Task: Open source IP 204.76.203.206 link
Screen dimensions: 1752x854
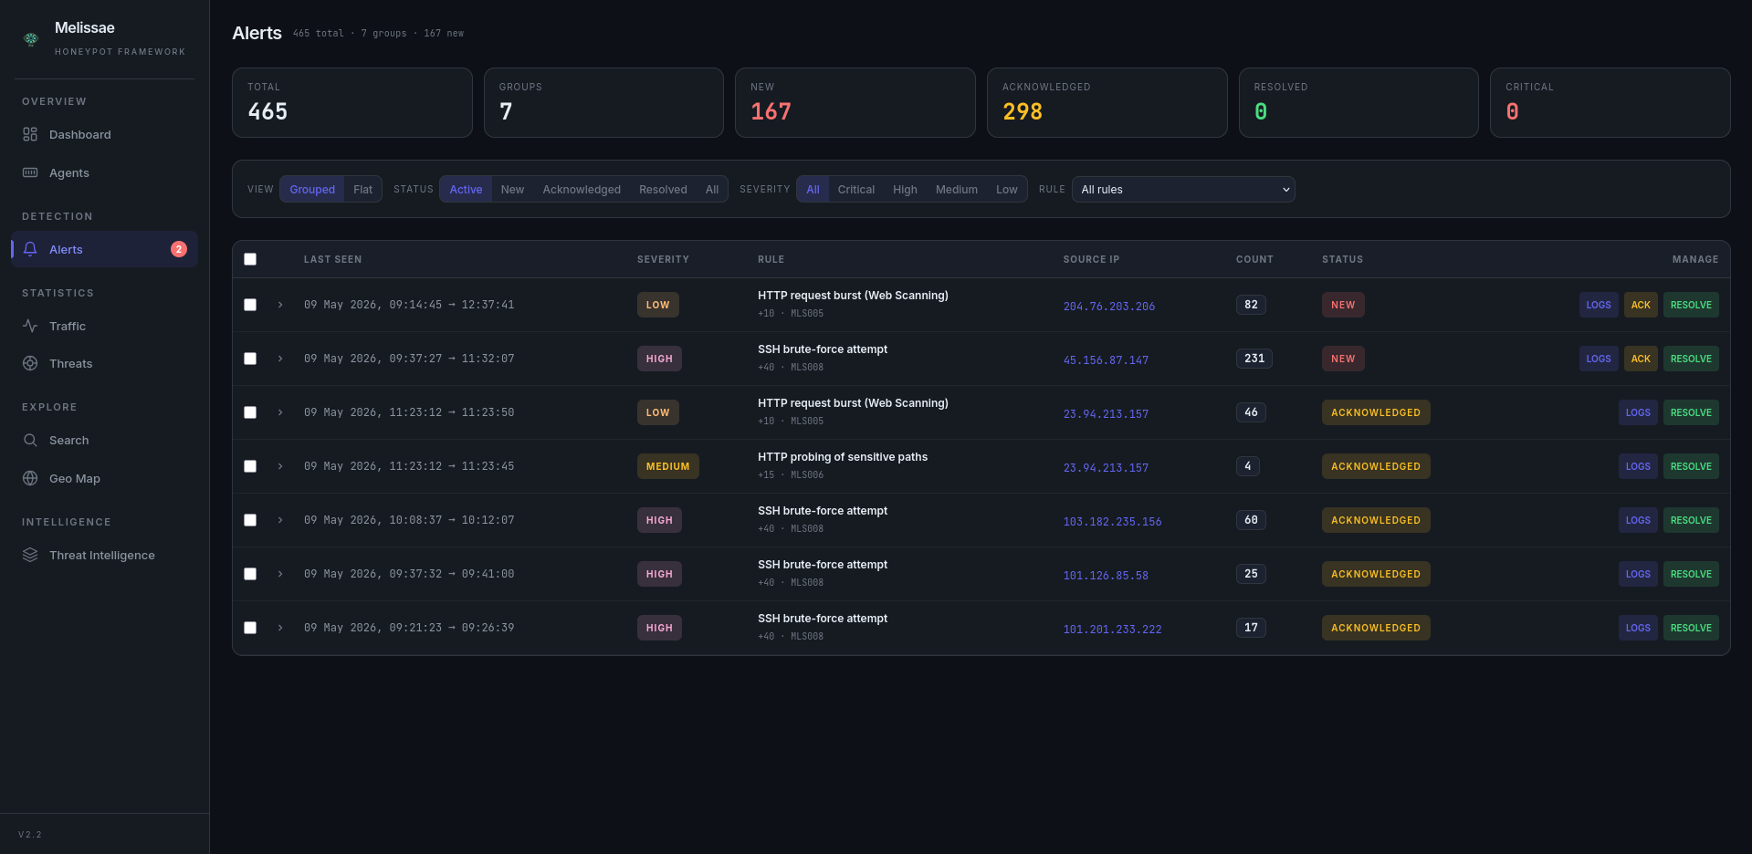Action: coord(1108,307)
